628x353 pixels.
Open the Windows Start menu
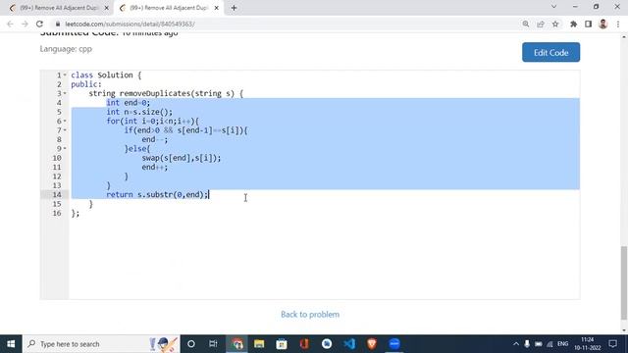tap(11, 344)
